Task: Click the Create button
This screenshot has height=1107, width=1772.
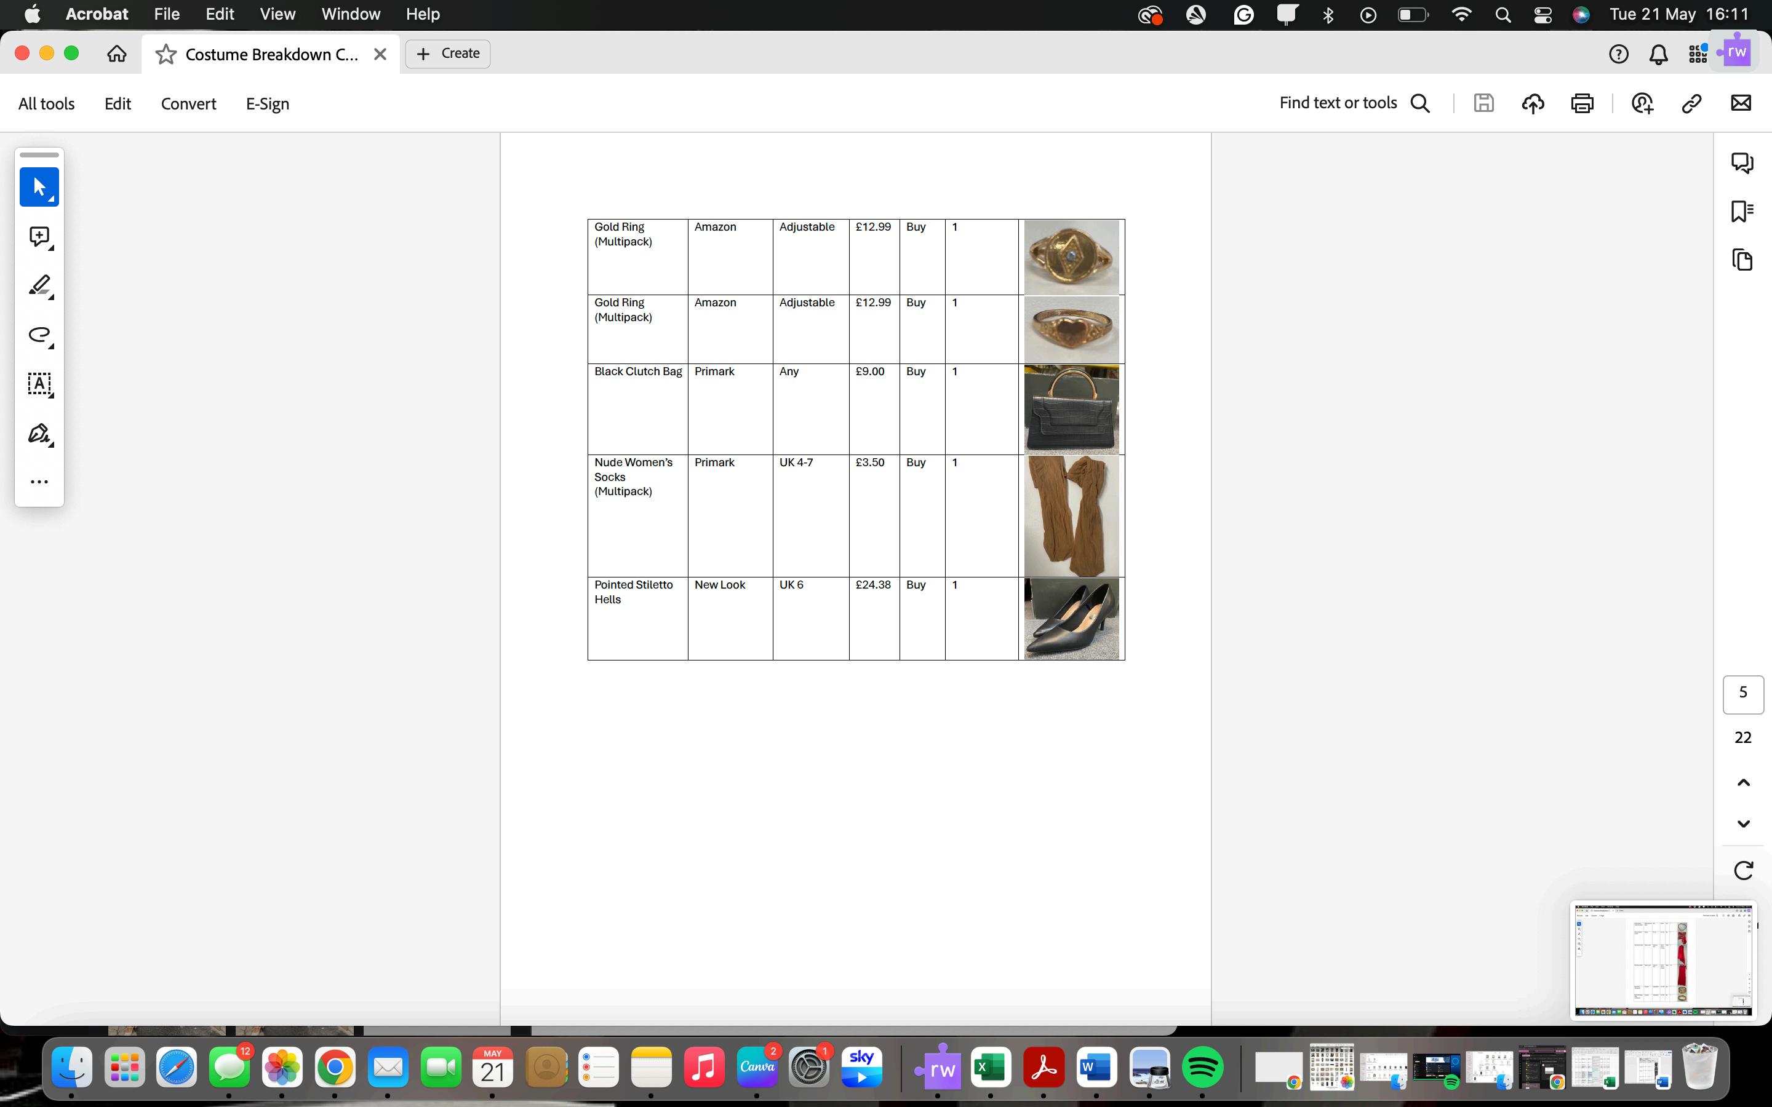Action: pyautogui.click(x=447, y=54)
